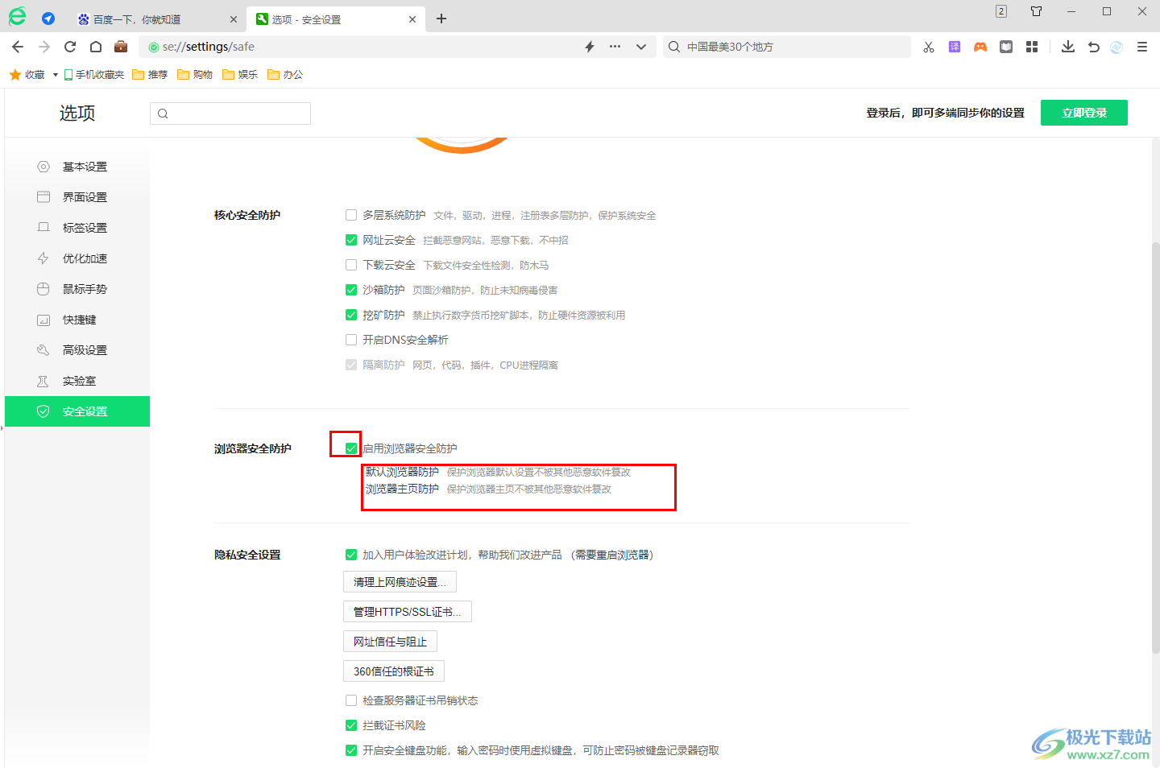Open the reading book extension icon

[x=1006, y=47]
